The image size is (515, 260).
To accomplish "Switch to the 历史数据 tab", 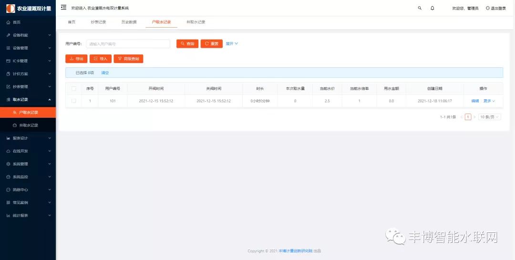I will point(129,22).
